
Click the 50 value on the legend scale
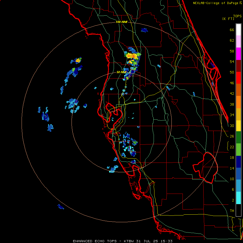pos(232,72)
